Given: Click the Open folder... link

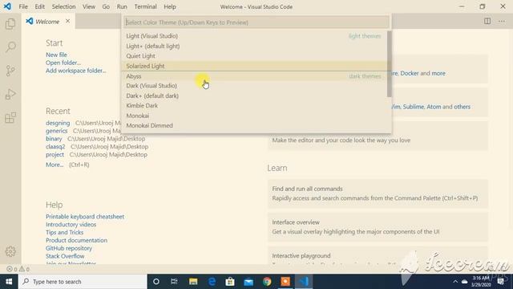Looking at the screenshot, I should pyautogui.click(x=63, y=63).
